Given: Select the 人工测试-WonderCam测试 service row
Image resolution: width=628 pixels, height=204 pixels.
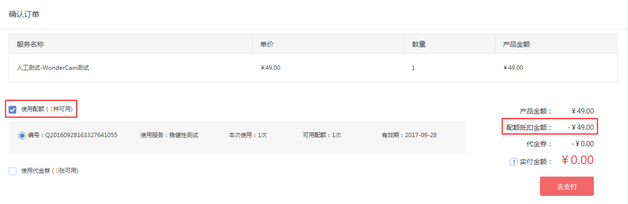Looking at the screenshot, I should 313,68.
